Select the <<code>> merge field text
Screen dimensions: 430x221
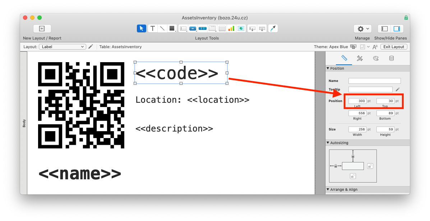[177, 73]
